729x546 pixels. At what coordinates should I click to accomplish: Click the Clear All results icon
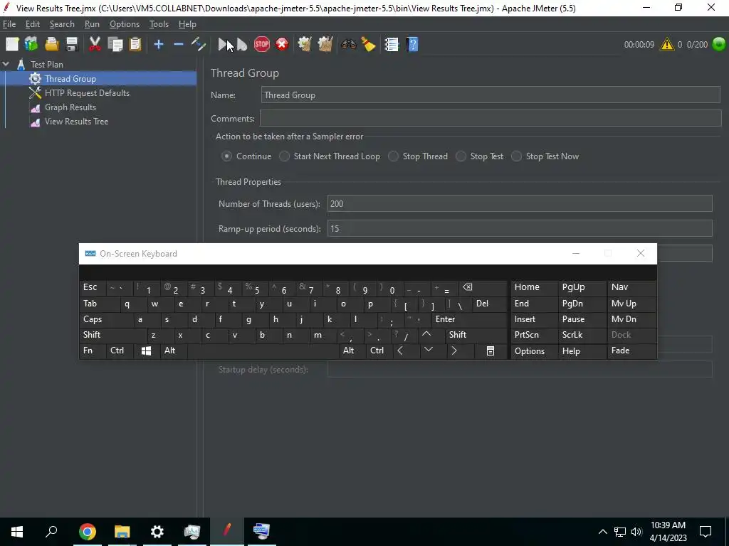pyautogui.click(x=325, y=45)
